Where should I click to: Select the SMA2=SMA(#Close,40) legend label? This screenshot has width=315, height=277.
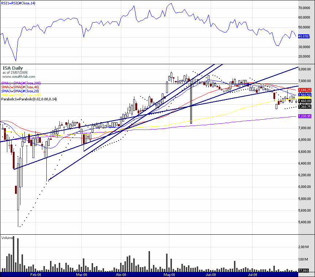pos(20,87)
